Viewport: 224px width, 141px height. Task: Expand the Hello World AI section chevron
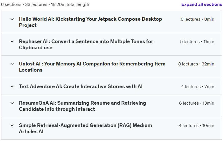click(12, 19)
